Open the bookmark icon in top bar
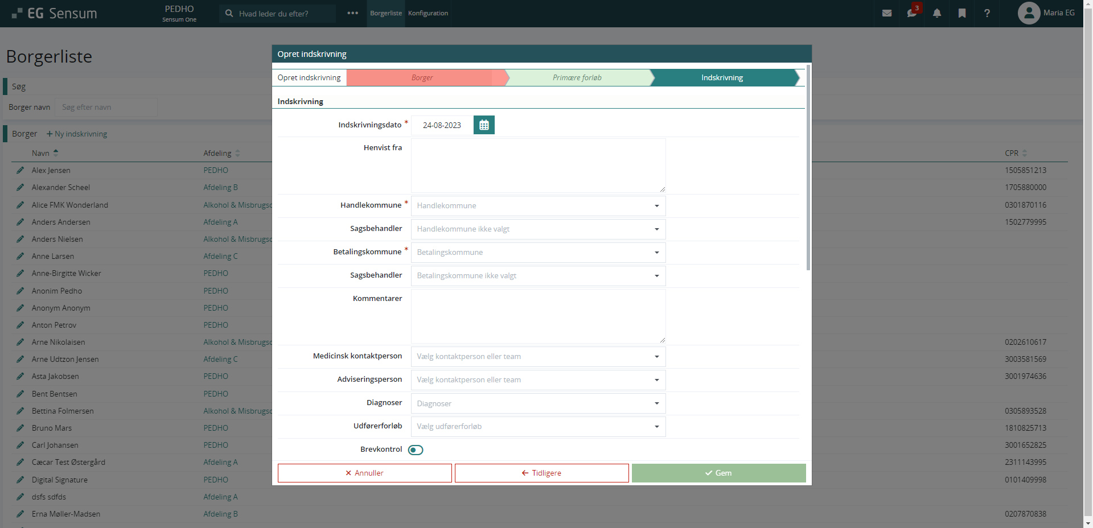The width and height of the screenshot is (1093, 528). tap(962, 13)
